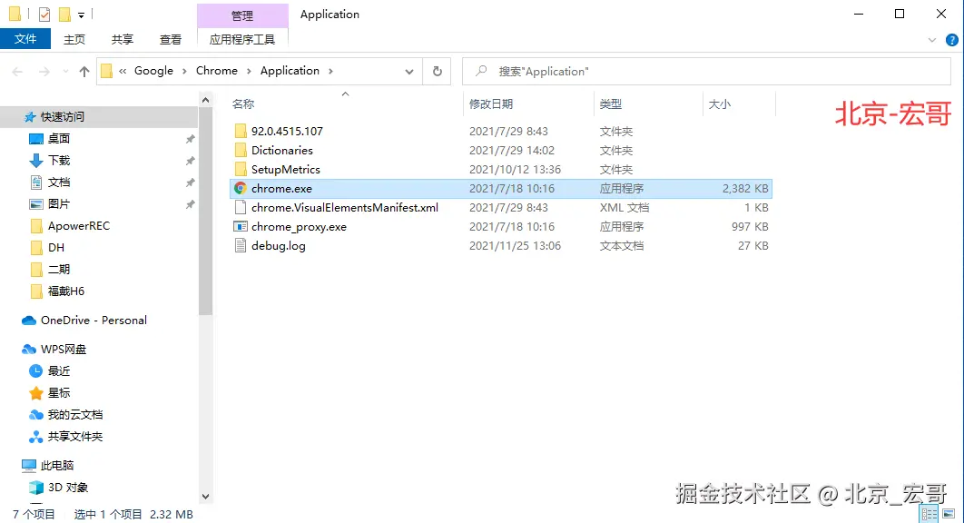Click the search magnifier icon
This screenshot has height=523, width=964.
[x=482, y=71]
